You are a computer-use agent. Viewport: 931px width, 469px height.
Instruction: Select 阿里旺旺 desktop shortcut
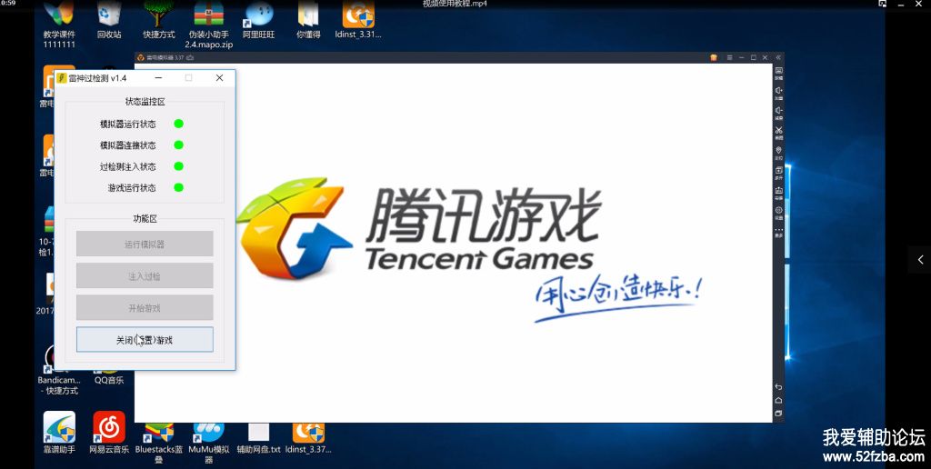point(259,21)
